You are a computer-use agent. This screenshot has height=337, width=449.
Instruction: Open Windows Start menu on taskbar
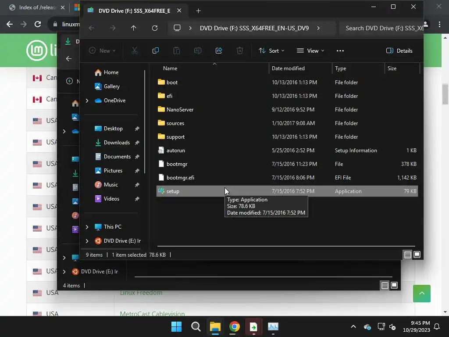click(176, 326)
